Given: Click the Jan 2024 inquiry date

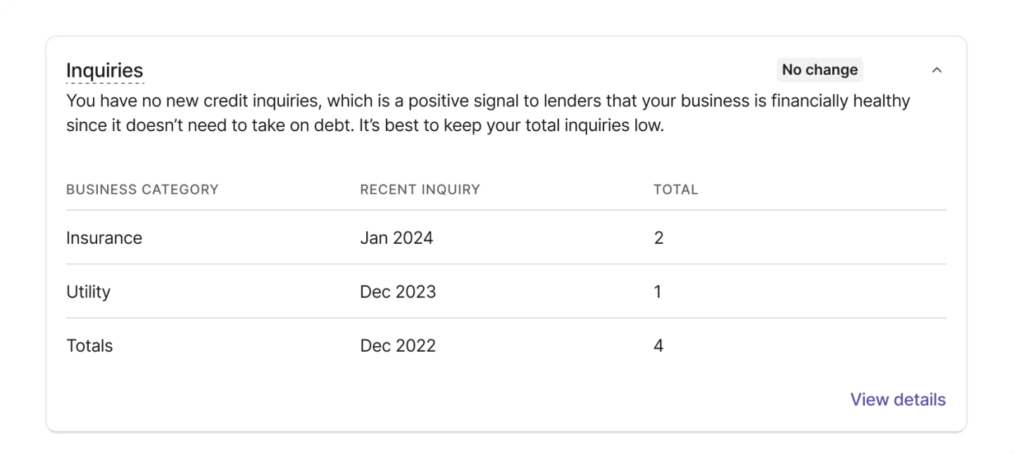Looking at the screenshot, I should (x=396, y=238).
